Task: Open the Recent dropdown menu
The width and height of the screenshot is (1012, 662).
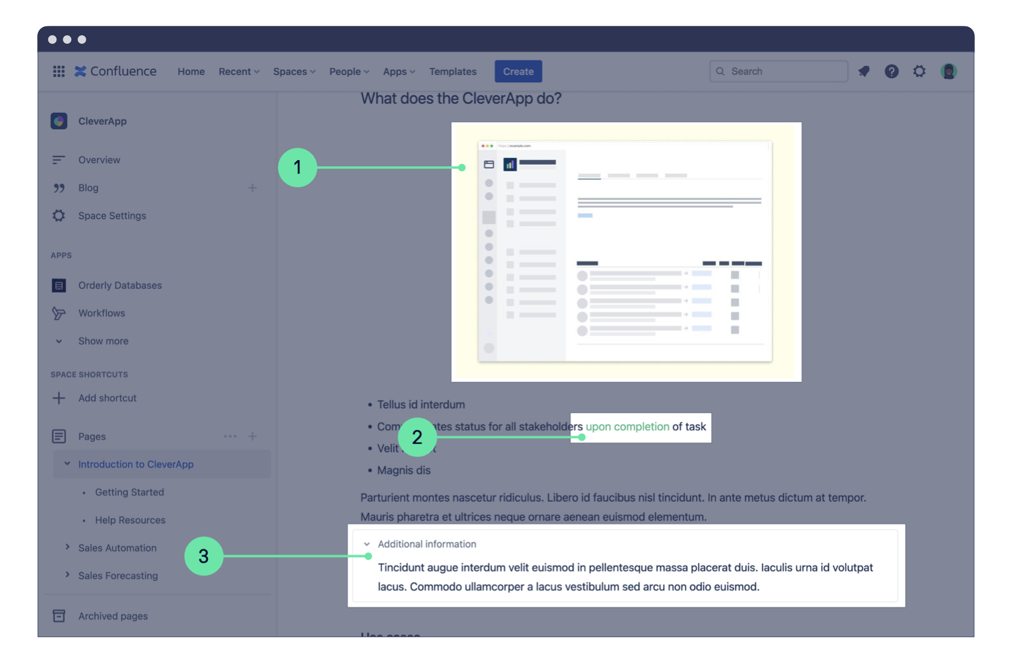Action: 239,71
